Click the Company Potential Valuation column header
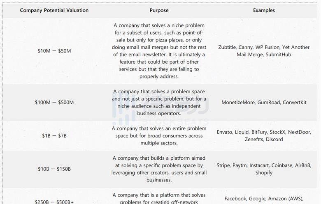Viewport: 321px width, 204px height. tap(54, 10)
